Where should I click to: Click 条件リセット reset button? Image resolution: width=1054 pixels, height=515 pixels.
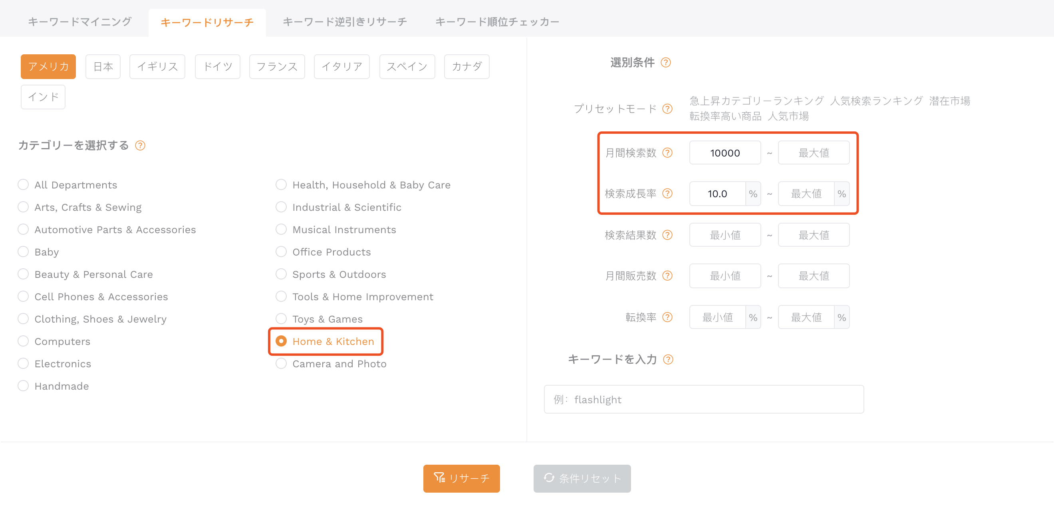pyautogui.click(x=582, y=479)
